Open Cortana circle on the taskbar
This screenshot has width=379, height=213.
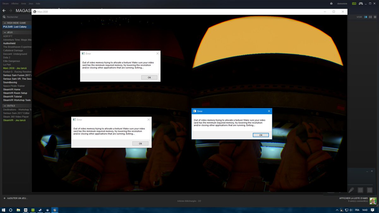[x=10, y=210]
